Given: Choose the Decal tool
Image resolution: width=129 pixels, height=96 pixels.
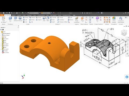Looking at the screenshot, I should click(38, 18).
